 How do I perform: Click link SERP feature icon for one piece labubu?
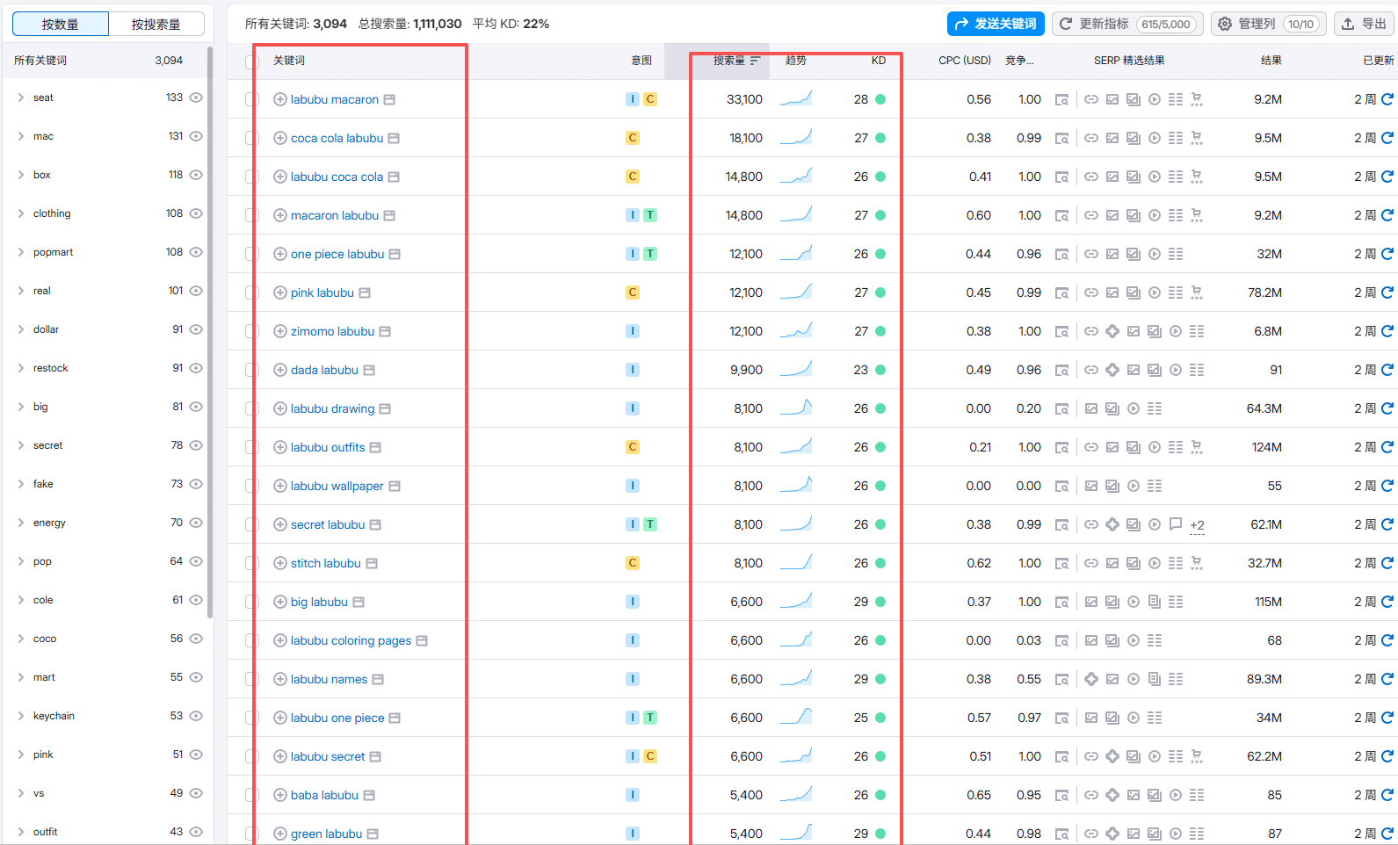[x=1090, y=254]
